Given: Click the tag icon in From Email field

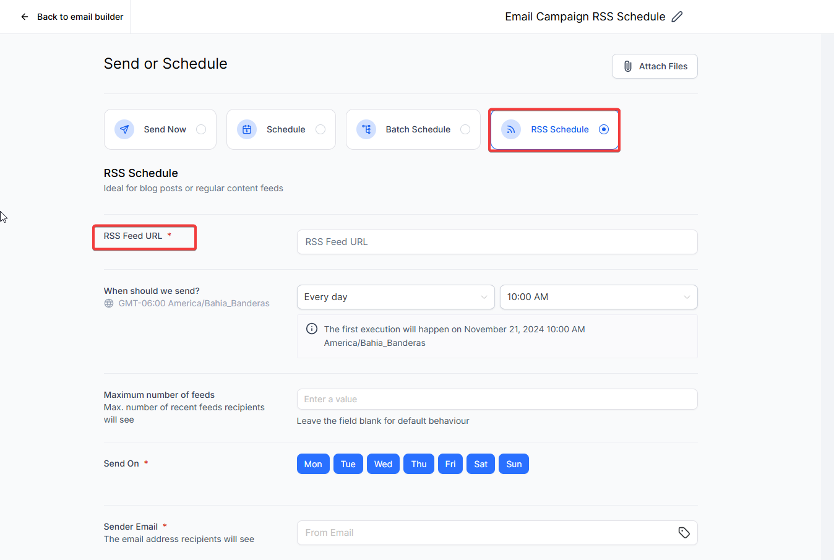Looking at the screenshot, I should pos(684,533).
